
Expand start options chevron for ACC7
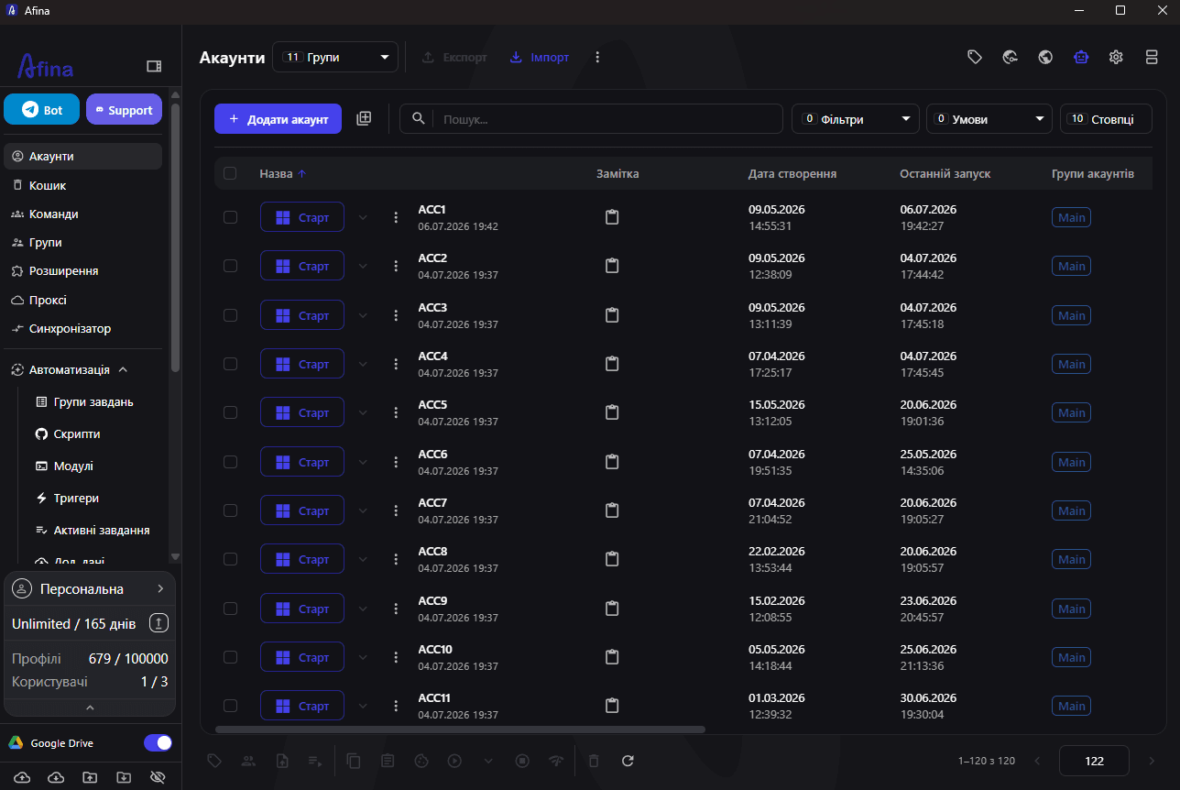click(x=363, y=510)
